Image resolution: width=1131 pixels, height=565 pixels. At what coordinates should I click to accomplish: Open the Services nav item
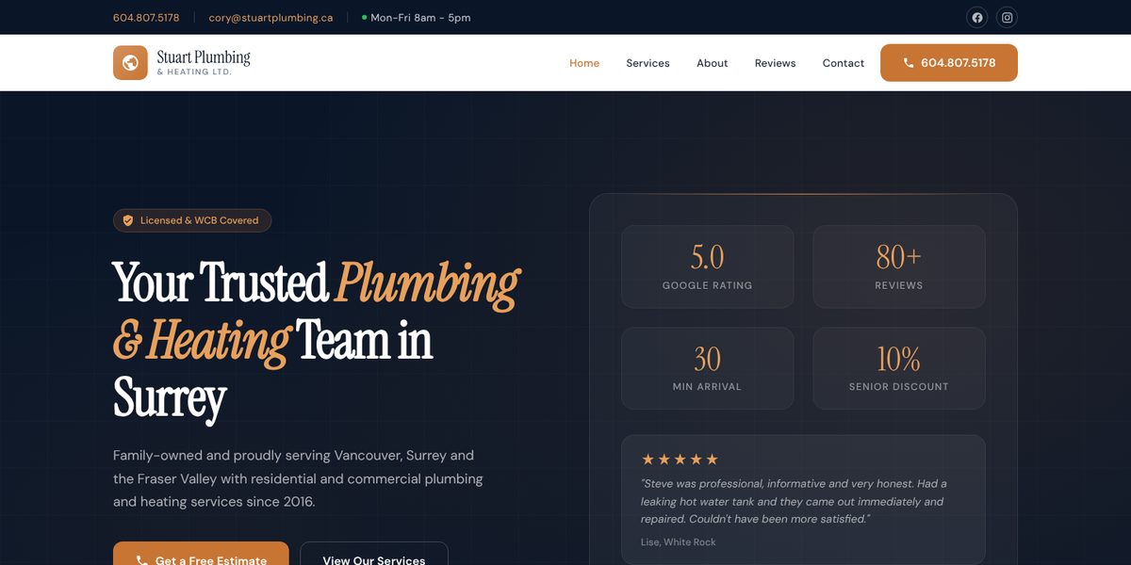pos(647,63)
